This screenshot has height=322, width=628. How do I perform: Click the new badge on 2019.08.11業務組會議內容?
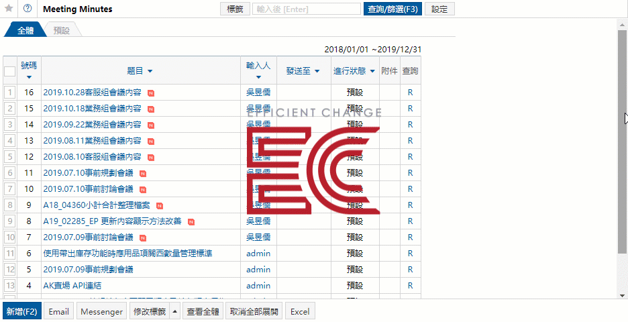pyautogui.click(x=151, y=142)
